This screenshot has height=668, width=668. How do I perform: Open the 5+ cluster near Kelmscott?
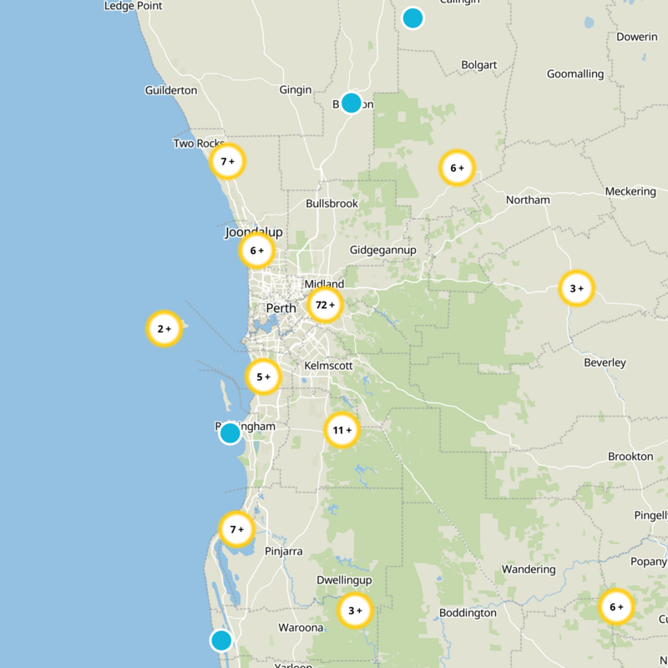(261, 376)
